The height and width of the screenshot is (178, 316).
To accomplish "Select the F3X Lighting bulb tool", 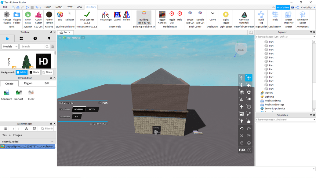I will click(242, 121).
